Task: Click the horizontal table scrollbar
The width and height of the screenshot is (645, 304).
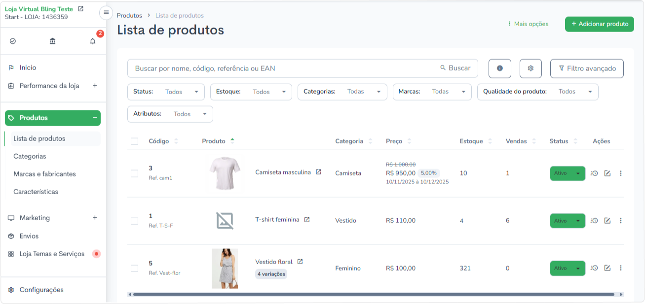Action: [x=374, y=295]
